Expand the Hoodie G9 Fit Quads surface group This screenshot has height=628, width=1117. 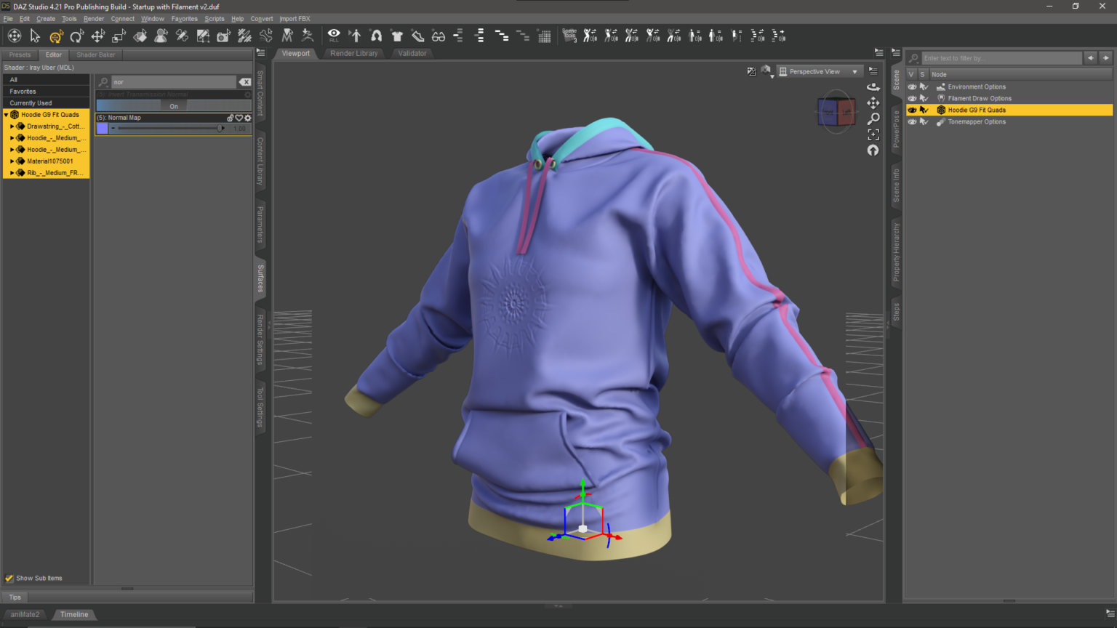[6, 114]
